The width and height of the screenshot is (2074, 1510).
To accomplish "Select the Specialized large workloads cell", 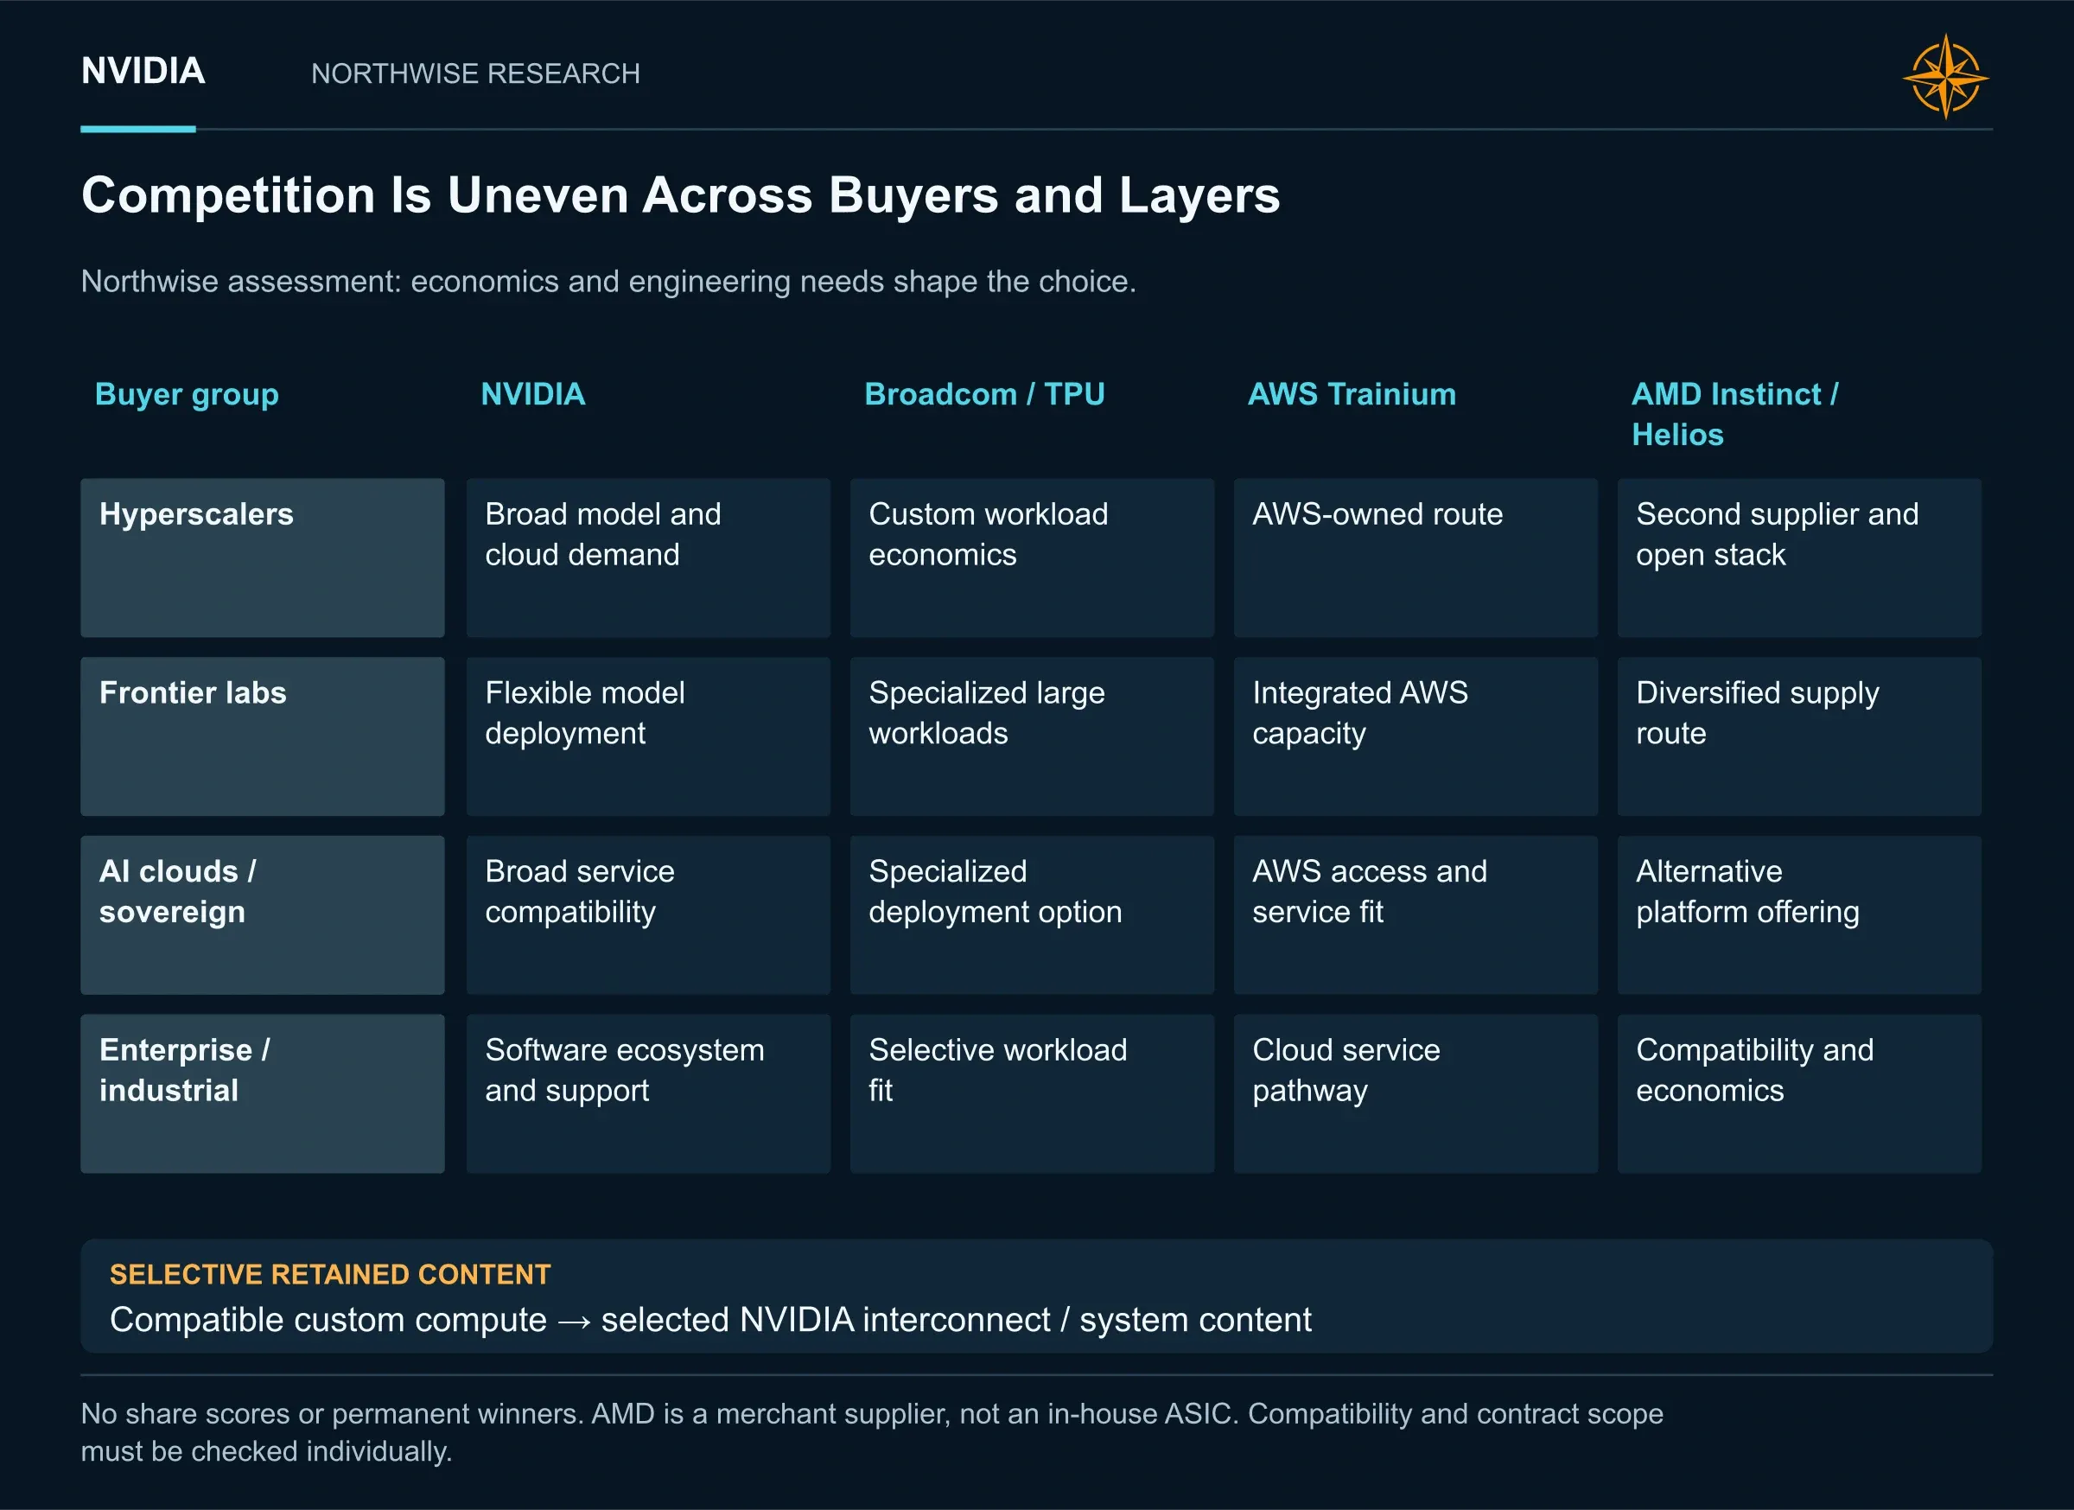I will pyautogui.click(x=1032, y=736).
